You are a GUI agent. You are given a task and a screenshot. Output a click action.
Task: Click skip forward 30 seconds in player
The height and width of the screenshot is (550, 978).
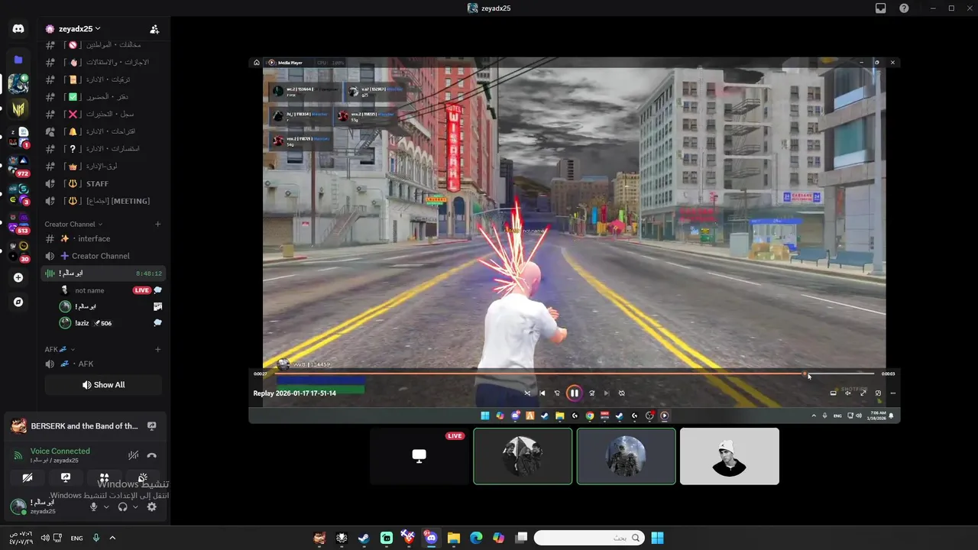click(591, 393)
